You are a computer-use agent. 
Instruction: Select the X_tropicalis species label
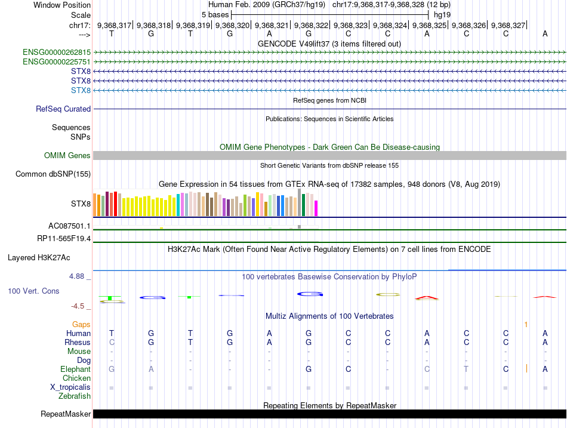click(70, 387)
